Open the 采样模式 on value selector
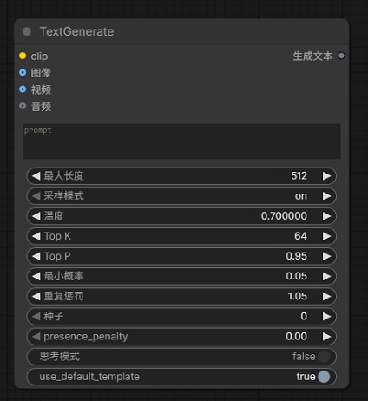The width and height of the screenshot is (368, 401). pyautogui.click(x=301, y=196)
